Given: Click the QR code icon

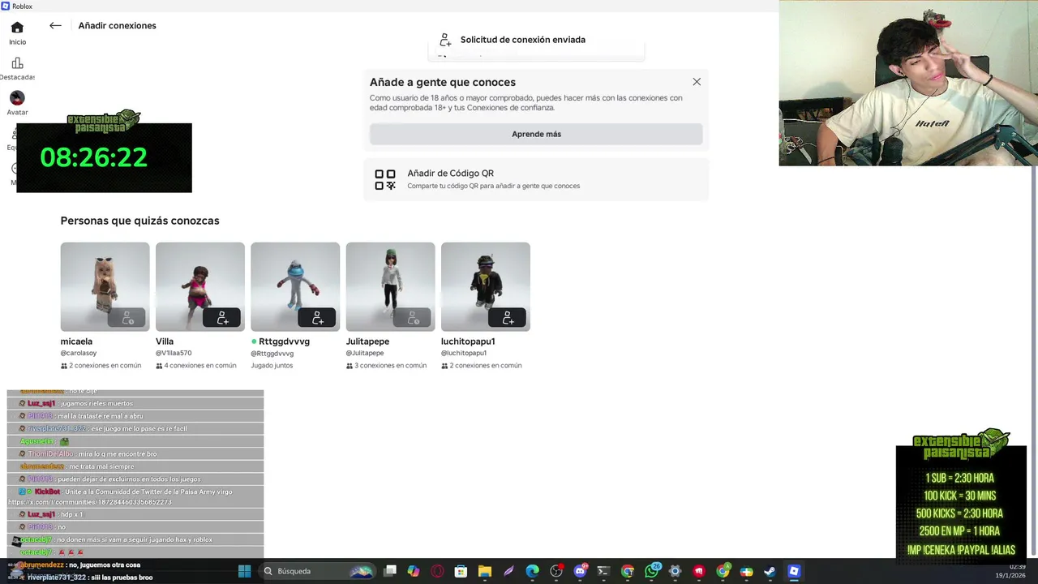Looking at the screenshot, I should click(385, 179).
